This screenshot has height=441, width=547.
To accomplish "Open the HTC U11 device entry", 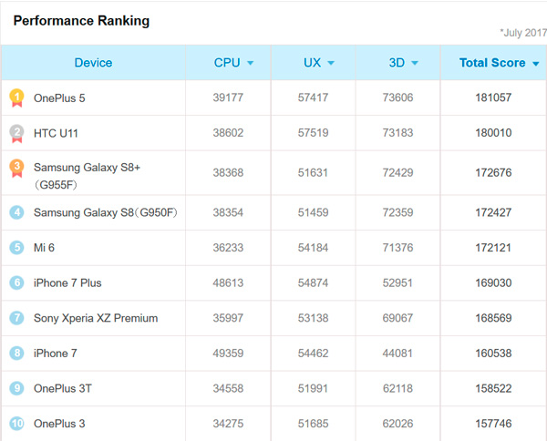I will click(x=55, y=133).
